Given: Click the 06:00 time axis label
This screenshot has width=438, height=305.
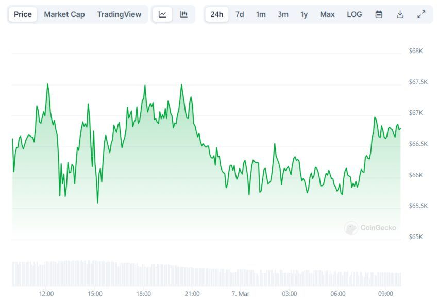Looking at the screenshot, I should coord(338,294).
